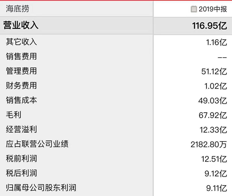Click the 67.92亿 gross profit value
The width and height of the screenshot is (232, 196).
pos(213,115)
